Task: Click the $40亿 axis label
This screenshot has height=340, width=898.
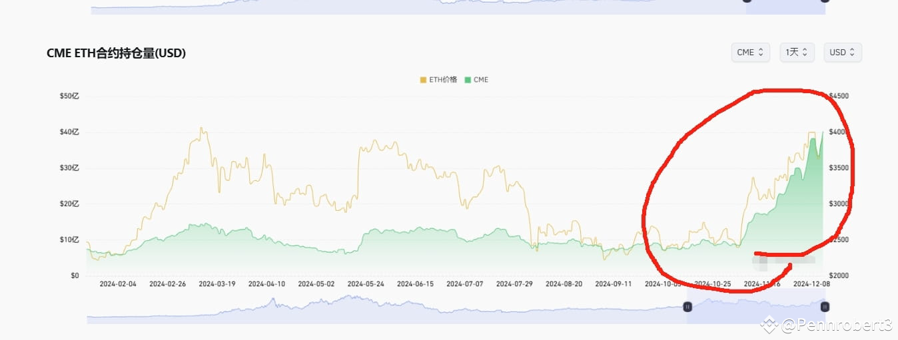Action: pos(69,132)
